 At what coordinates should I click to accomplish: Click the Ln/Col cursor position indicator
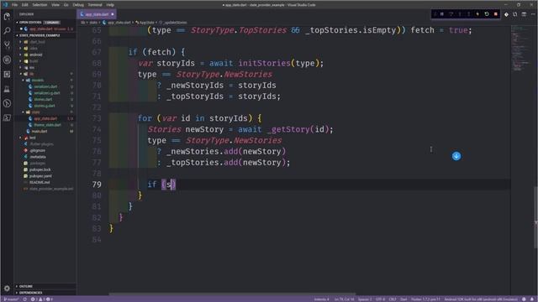click(x=344, y=299)
